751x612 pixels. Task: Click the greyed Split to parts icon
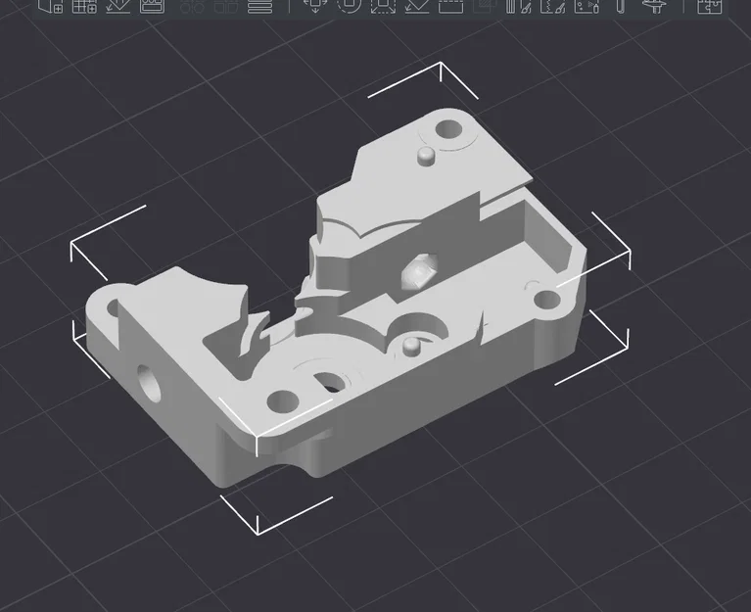pyautogui.click(x=226, y=6)
